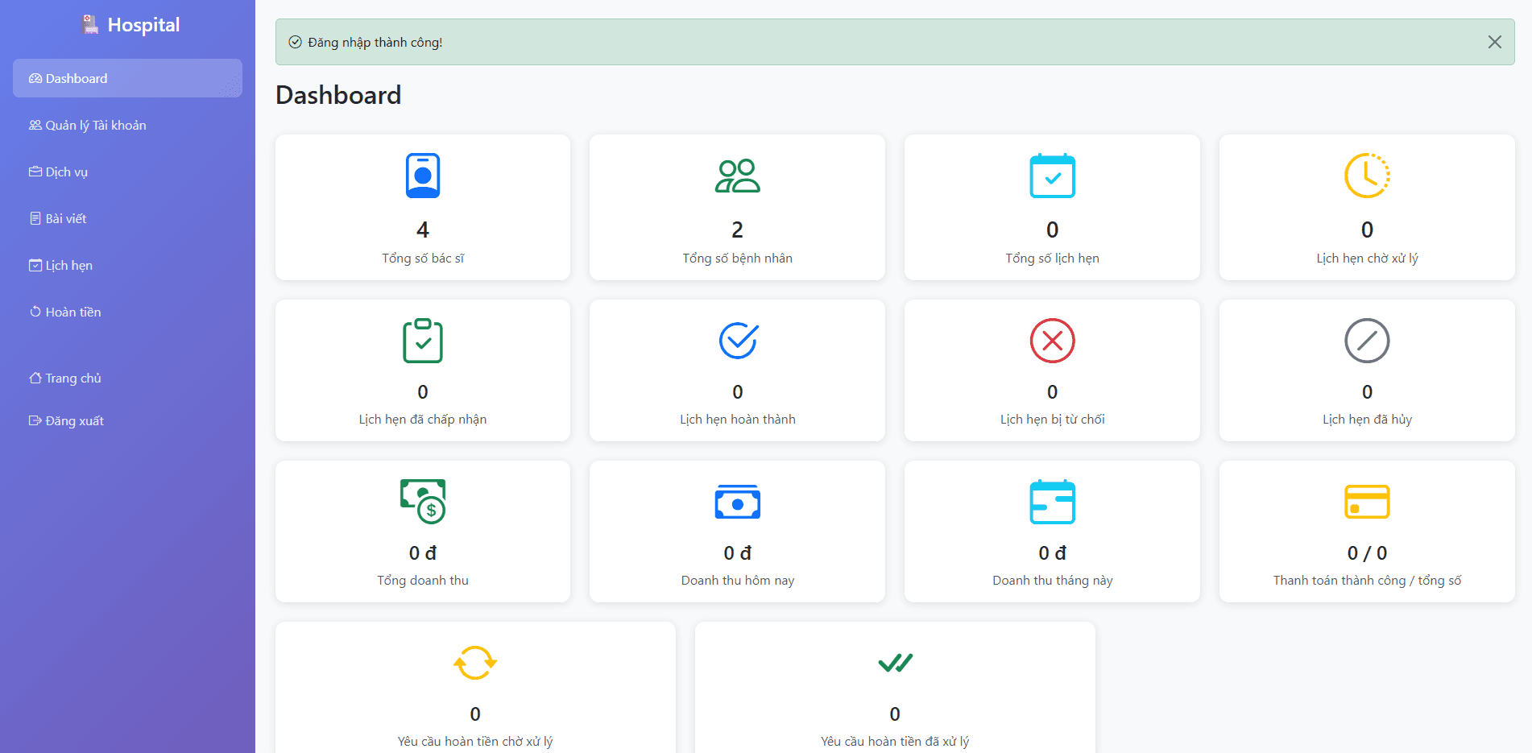Select the Tổng số lịch hẹn label
The width and height of the screenshot is (1532, 753).
[x=1052, y=258]
